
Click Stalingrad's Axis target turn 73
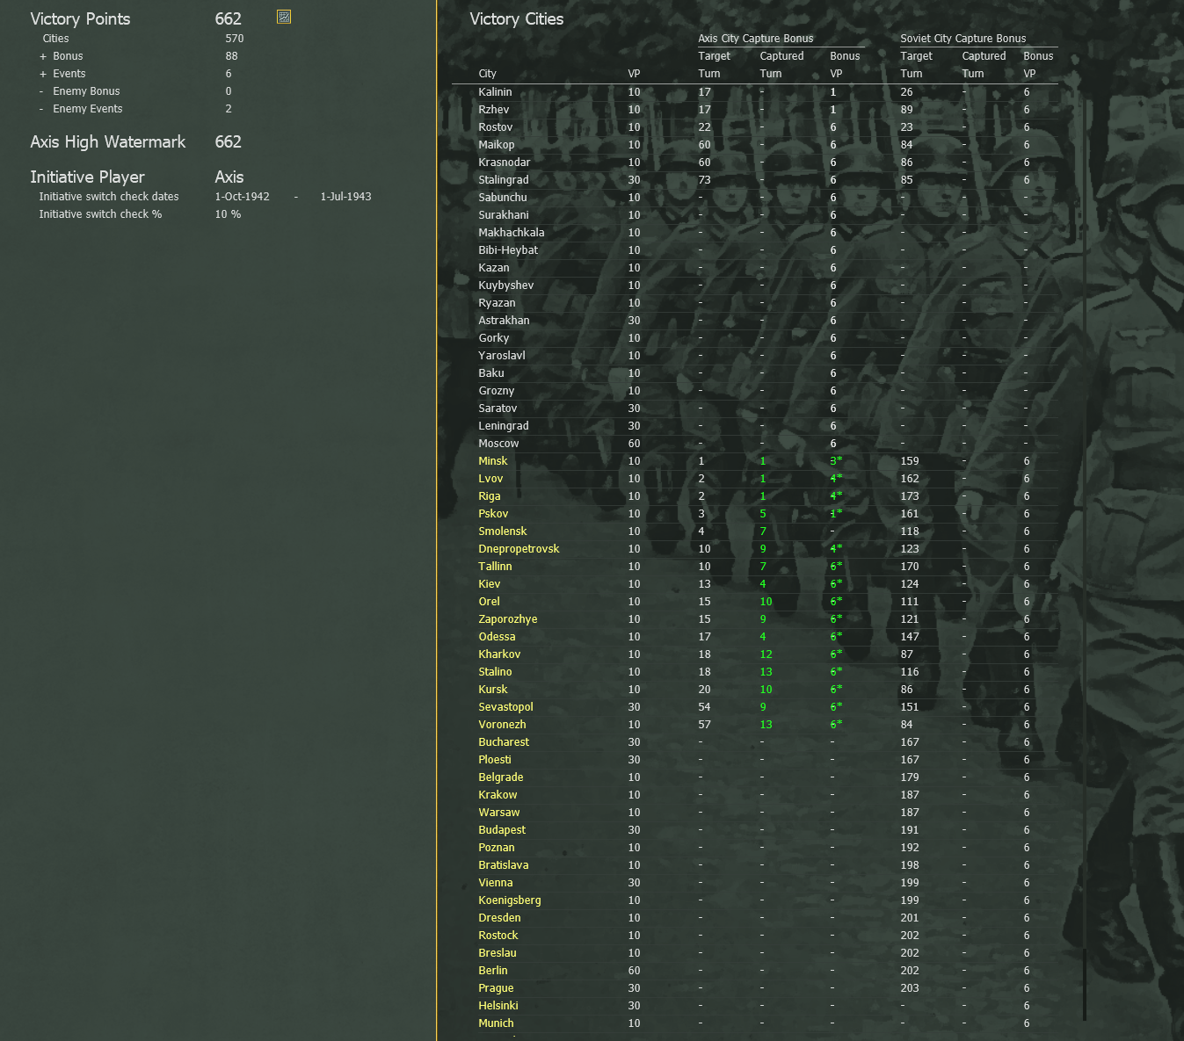pyautogui.click(x=705, y=180)
